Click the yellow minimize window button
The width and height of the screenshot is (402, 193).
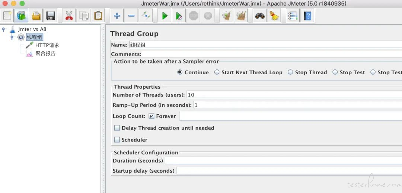click(14, 4)
